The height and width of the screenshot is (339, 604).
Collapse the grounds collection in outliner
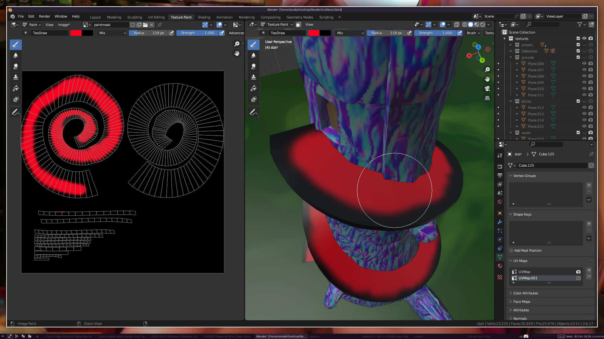click(x=511, y=57)
